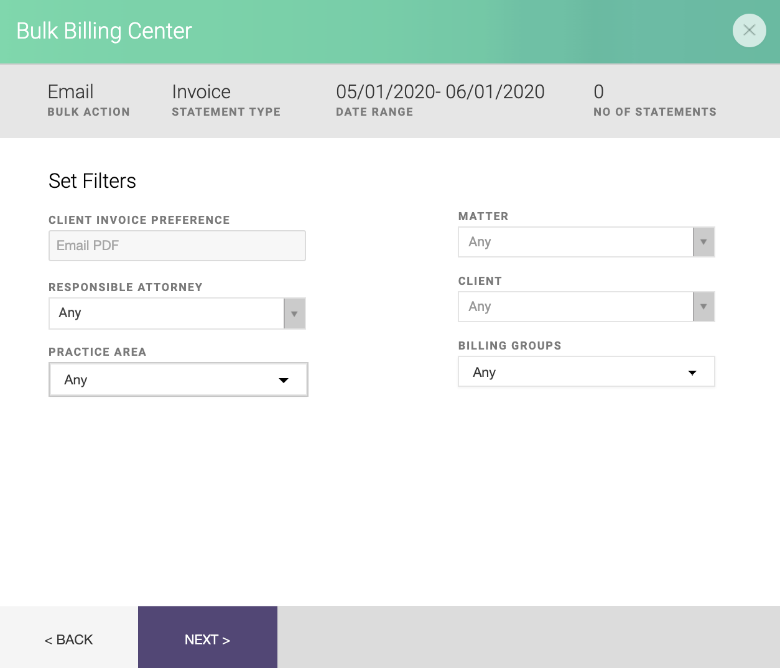Click the NEXT button

pyautogui.click(x=207, y=639)
